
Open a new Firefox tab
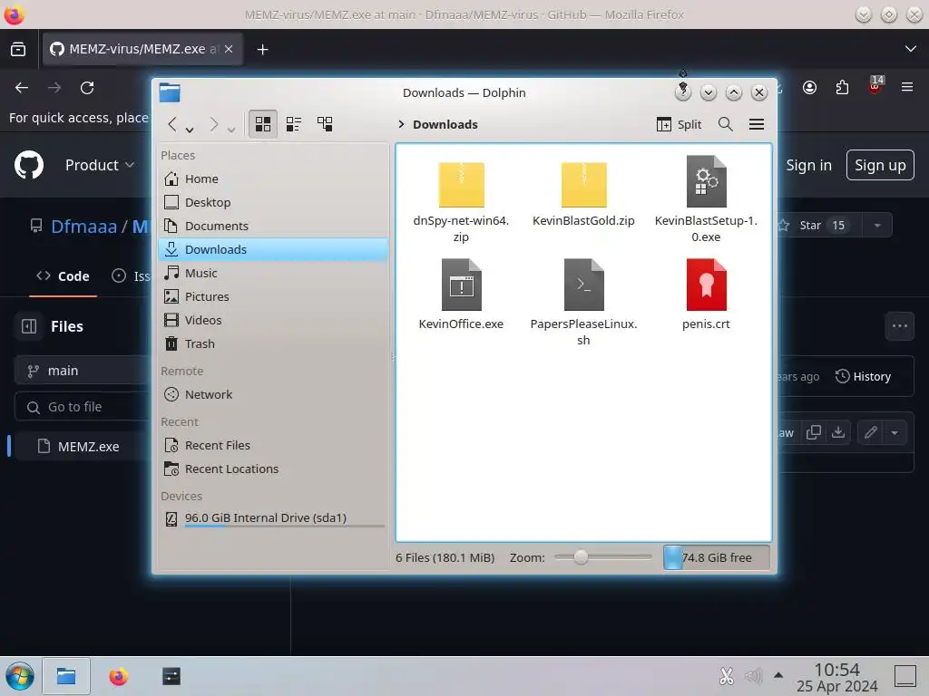(262, 49)
